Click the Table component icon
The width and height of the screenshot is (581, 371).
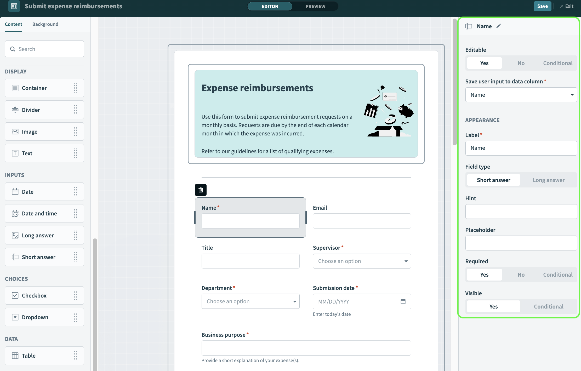[15, 356]
